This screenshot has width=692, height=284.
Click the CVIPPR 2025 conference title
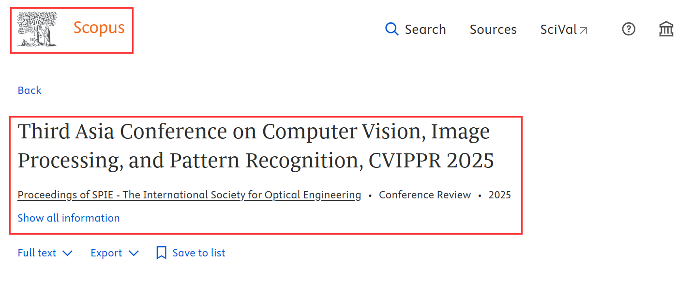256,146
